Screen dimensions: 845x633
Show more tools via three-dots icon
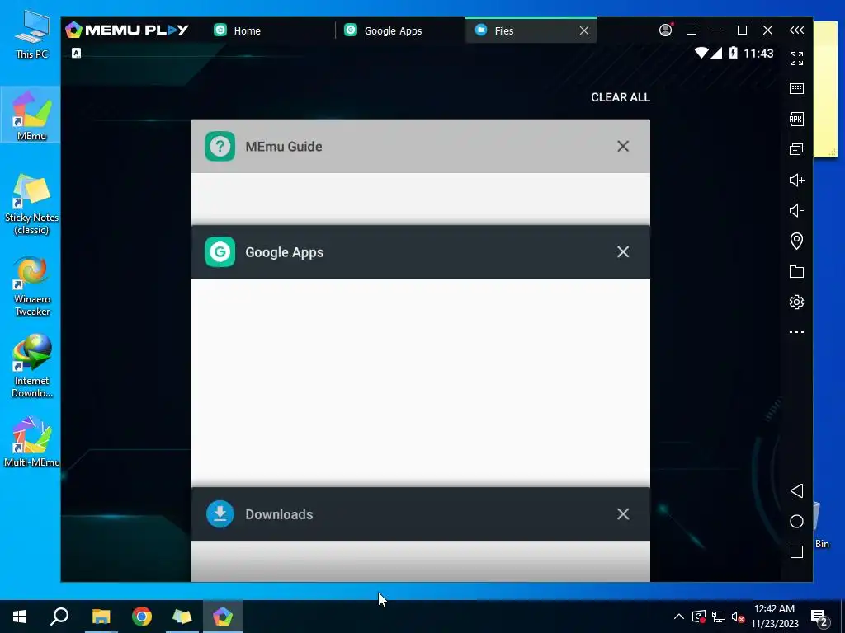(796, 332)
